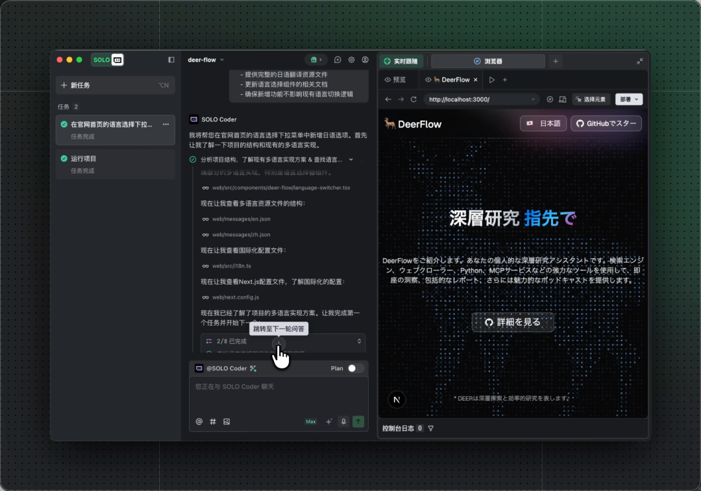Click the @SOLO Coder agent selector

226,368
